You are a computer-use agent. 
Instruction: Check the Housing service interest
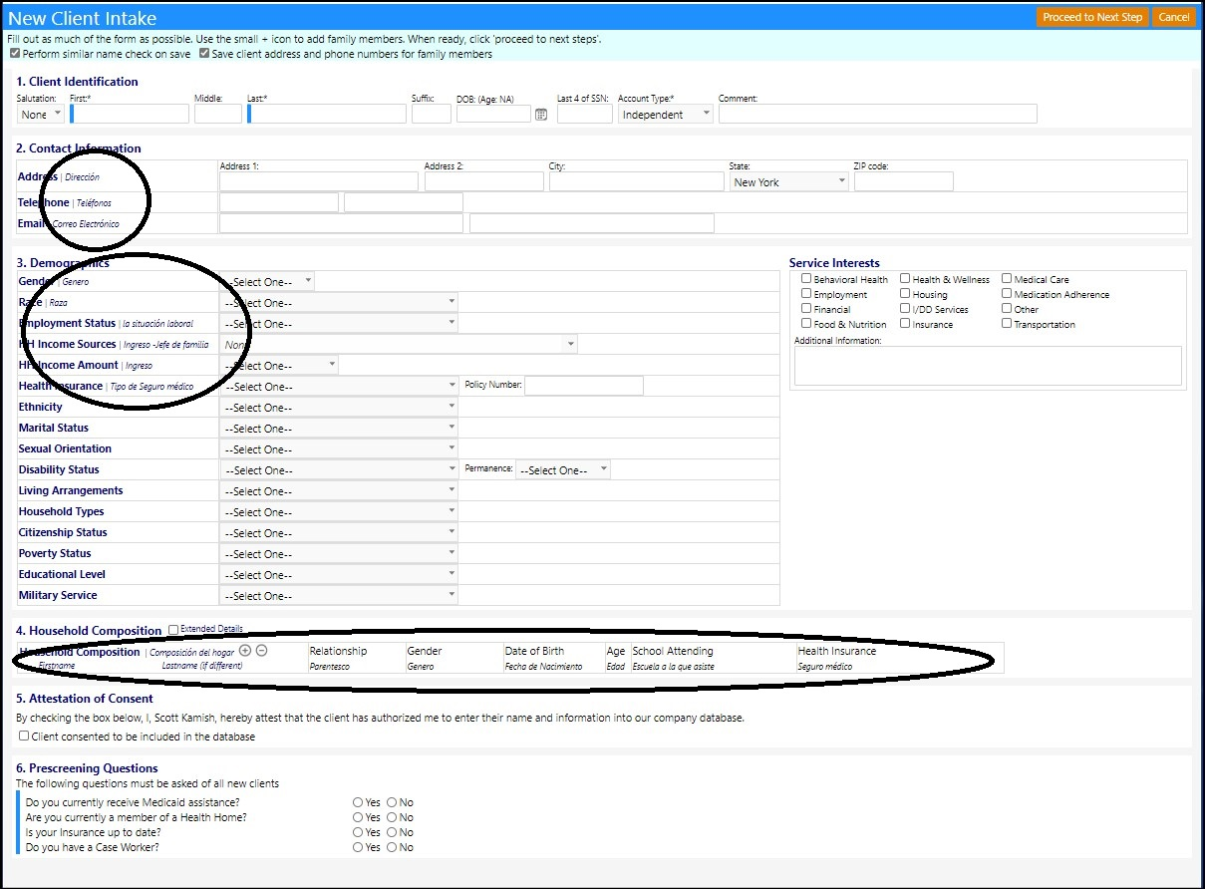click(x=905, y=294)
